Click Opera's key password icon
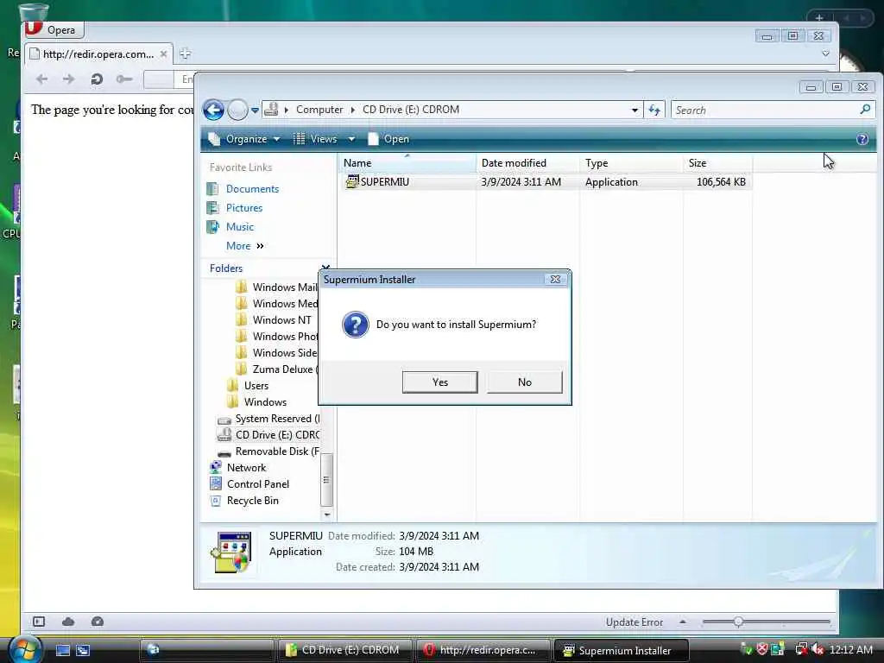The image size is (884, 663). 124,79
